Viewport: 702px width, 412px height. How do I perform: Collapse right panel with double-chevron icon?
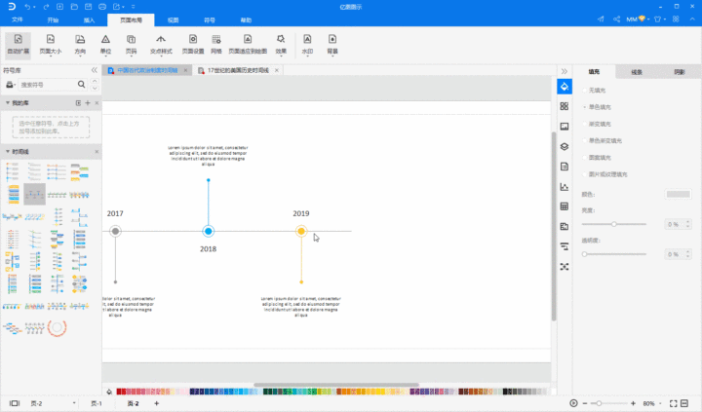(x=565, y=71)
